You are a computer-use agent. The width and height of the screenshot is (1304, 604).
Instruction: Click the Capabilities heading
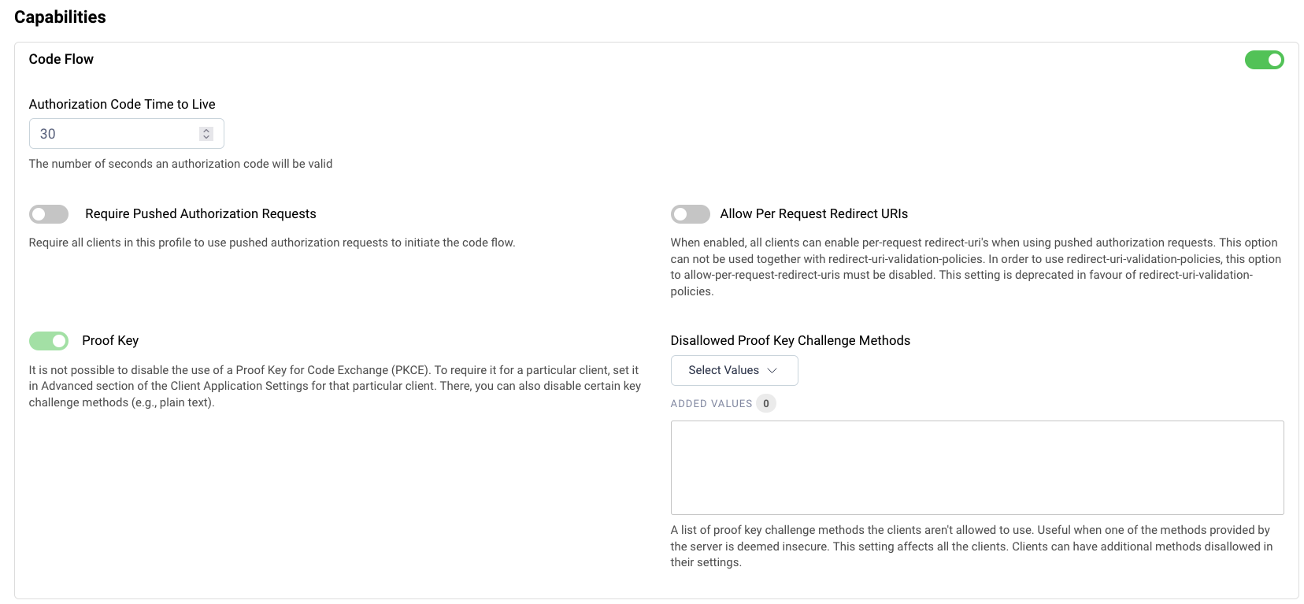[60, 17]
